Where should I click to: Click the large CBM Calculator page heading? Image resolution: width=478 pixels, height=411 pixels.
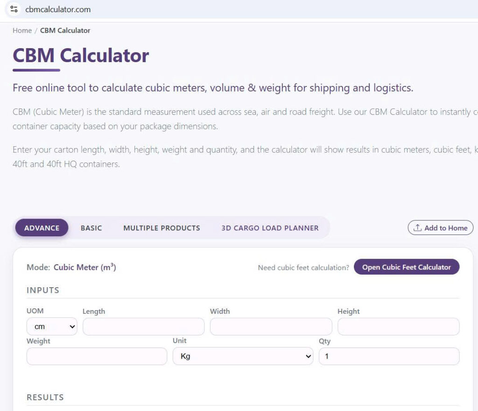(x=81, y=56)
